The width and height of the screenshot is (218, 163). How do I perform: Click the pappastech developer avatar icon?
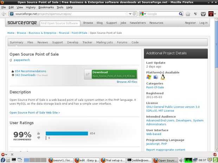[11, 60]
